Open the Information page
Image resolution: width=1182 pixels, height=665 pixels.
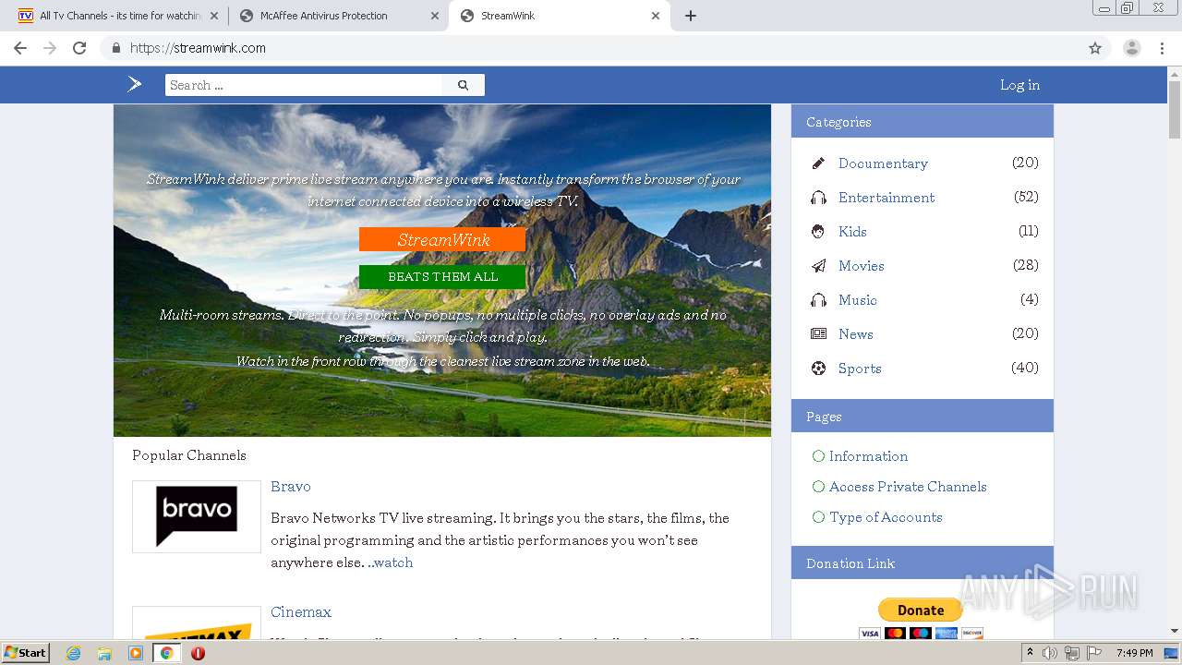pos(868,456)
